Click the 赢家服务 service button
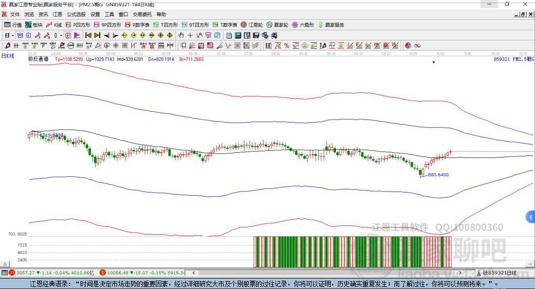 (x=331, y=25)
